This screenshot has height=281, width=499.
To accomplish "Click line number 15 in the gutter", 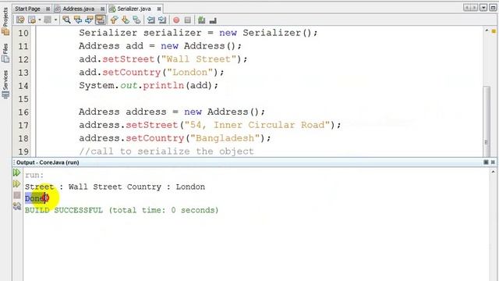I will (23, 99).
